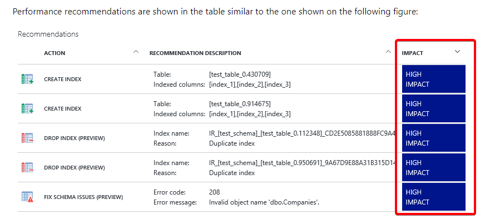The height and width of the screenshot is (224, 485).
Task: Click the ACTION column header
Action: pos(55,53)
